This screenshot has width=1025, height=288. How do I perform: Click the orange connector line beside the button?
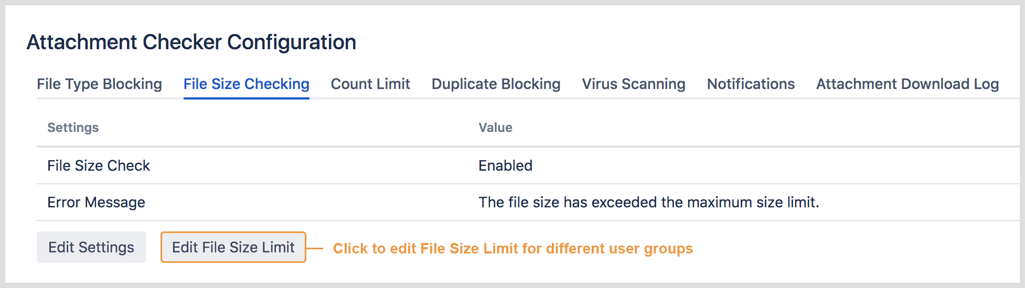click(x=314, y=248)
